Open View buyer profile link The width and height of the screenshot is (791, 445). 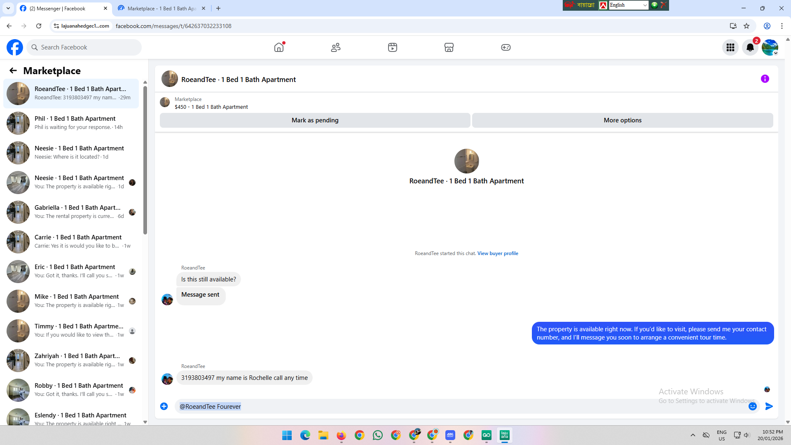(x=498, y=253)
